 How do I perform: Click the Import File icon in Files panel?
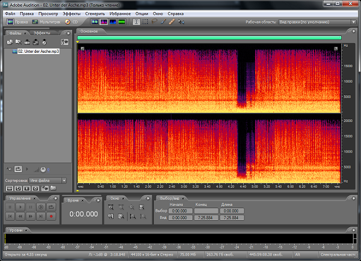pos(10,42)
